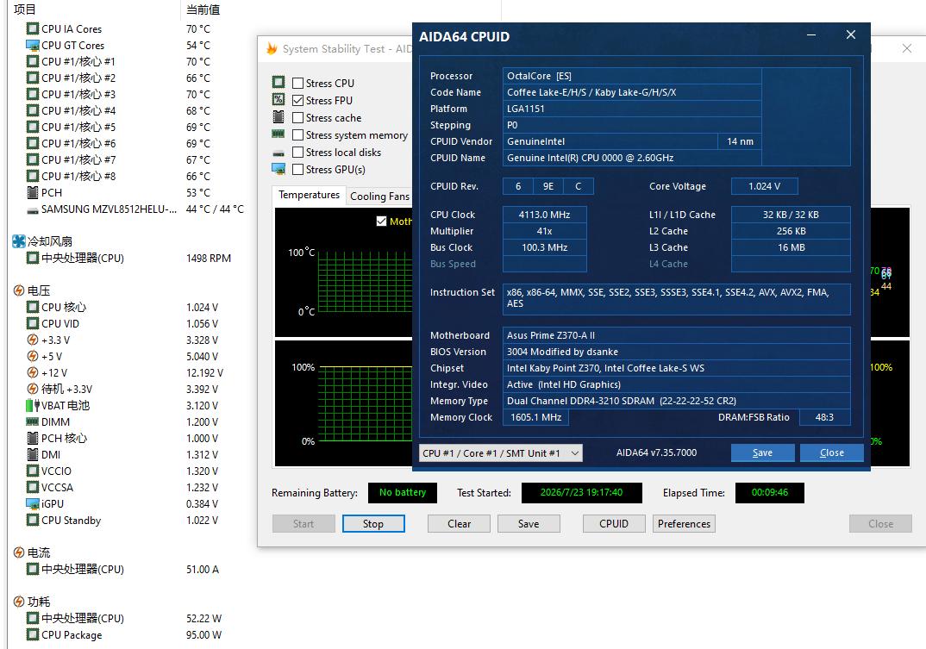The image size is (926, 649).
Task: Enable the Stress CPU checkbox
Action: click(x=298, y=84)
